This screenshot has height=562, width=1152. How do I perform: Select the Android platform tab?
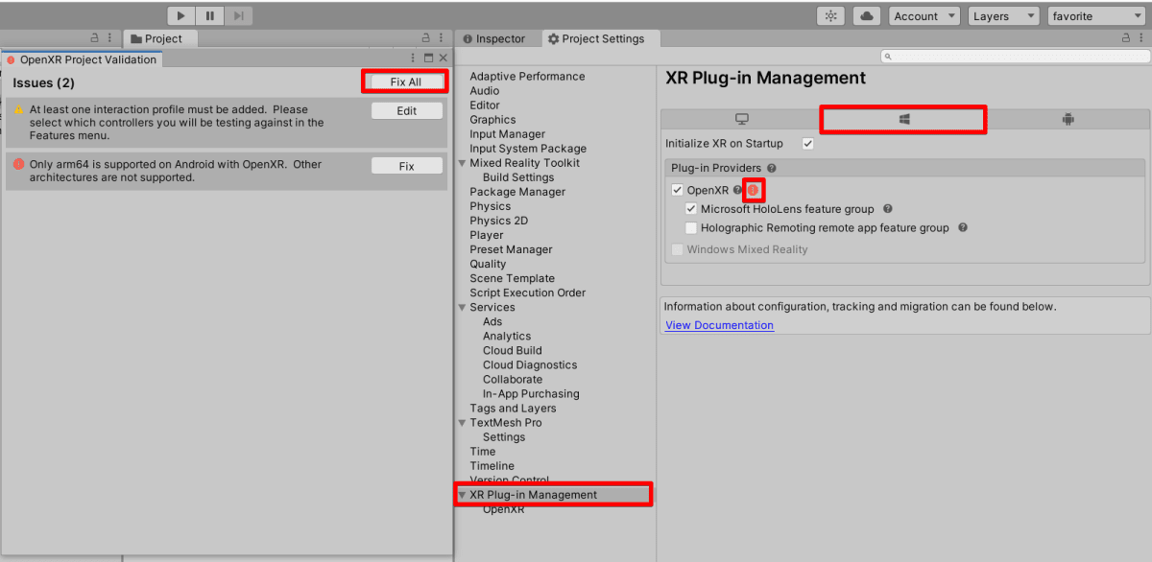point(1068,119)
